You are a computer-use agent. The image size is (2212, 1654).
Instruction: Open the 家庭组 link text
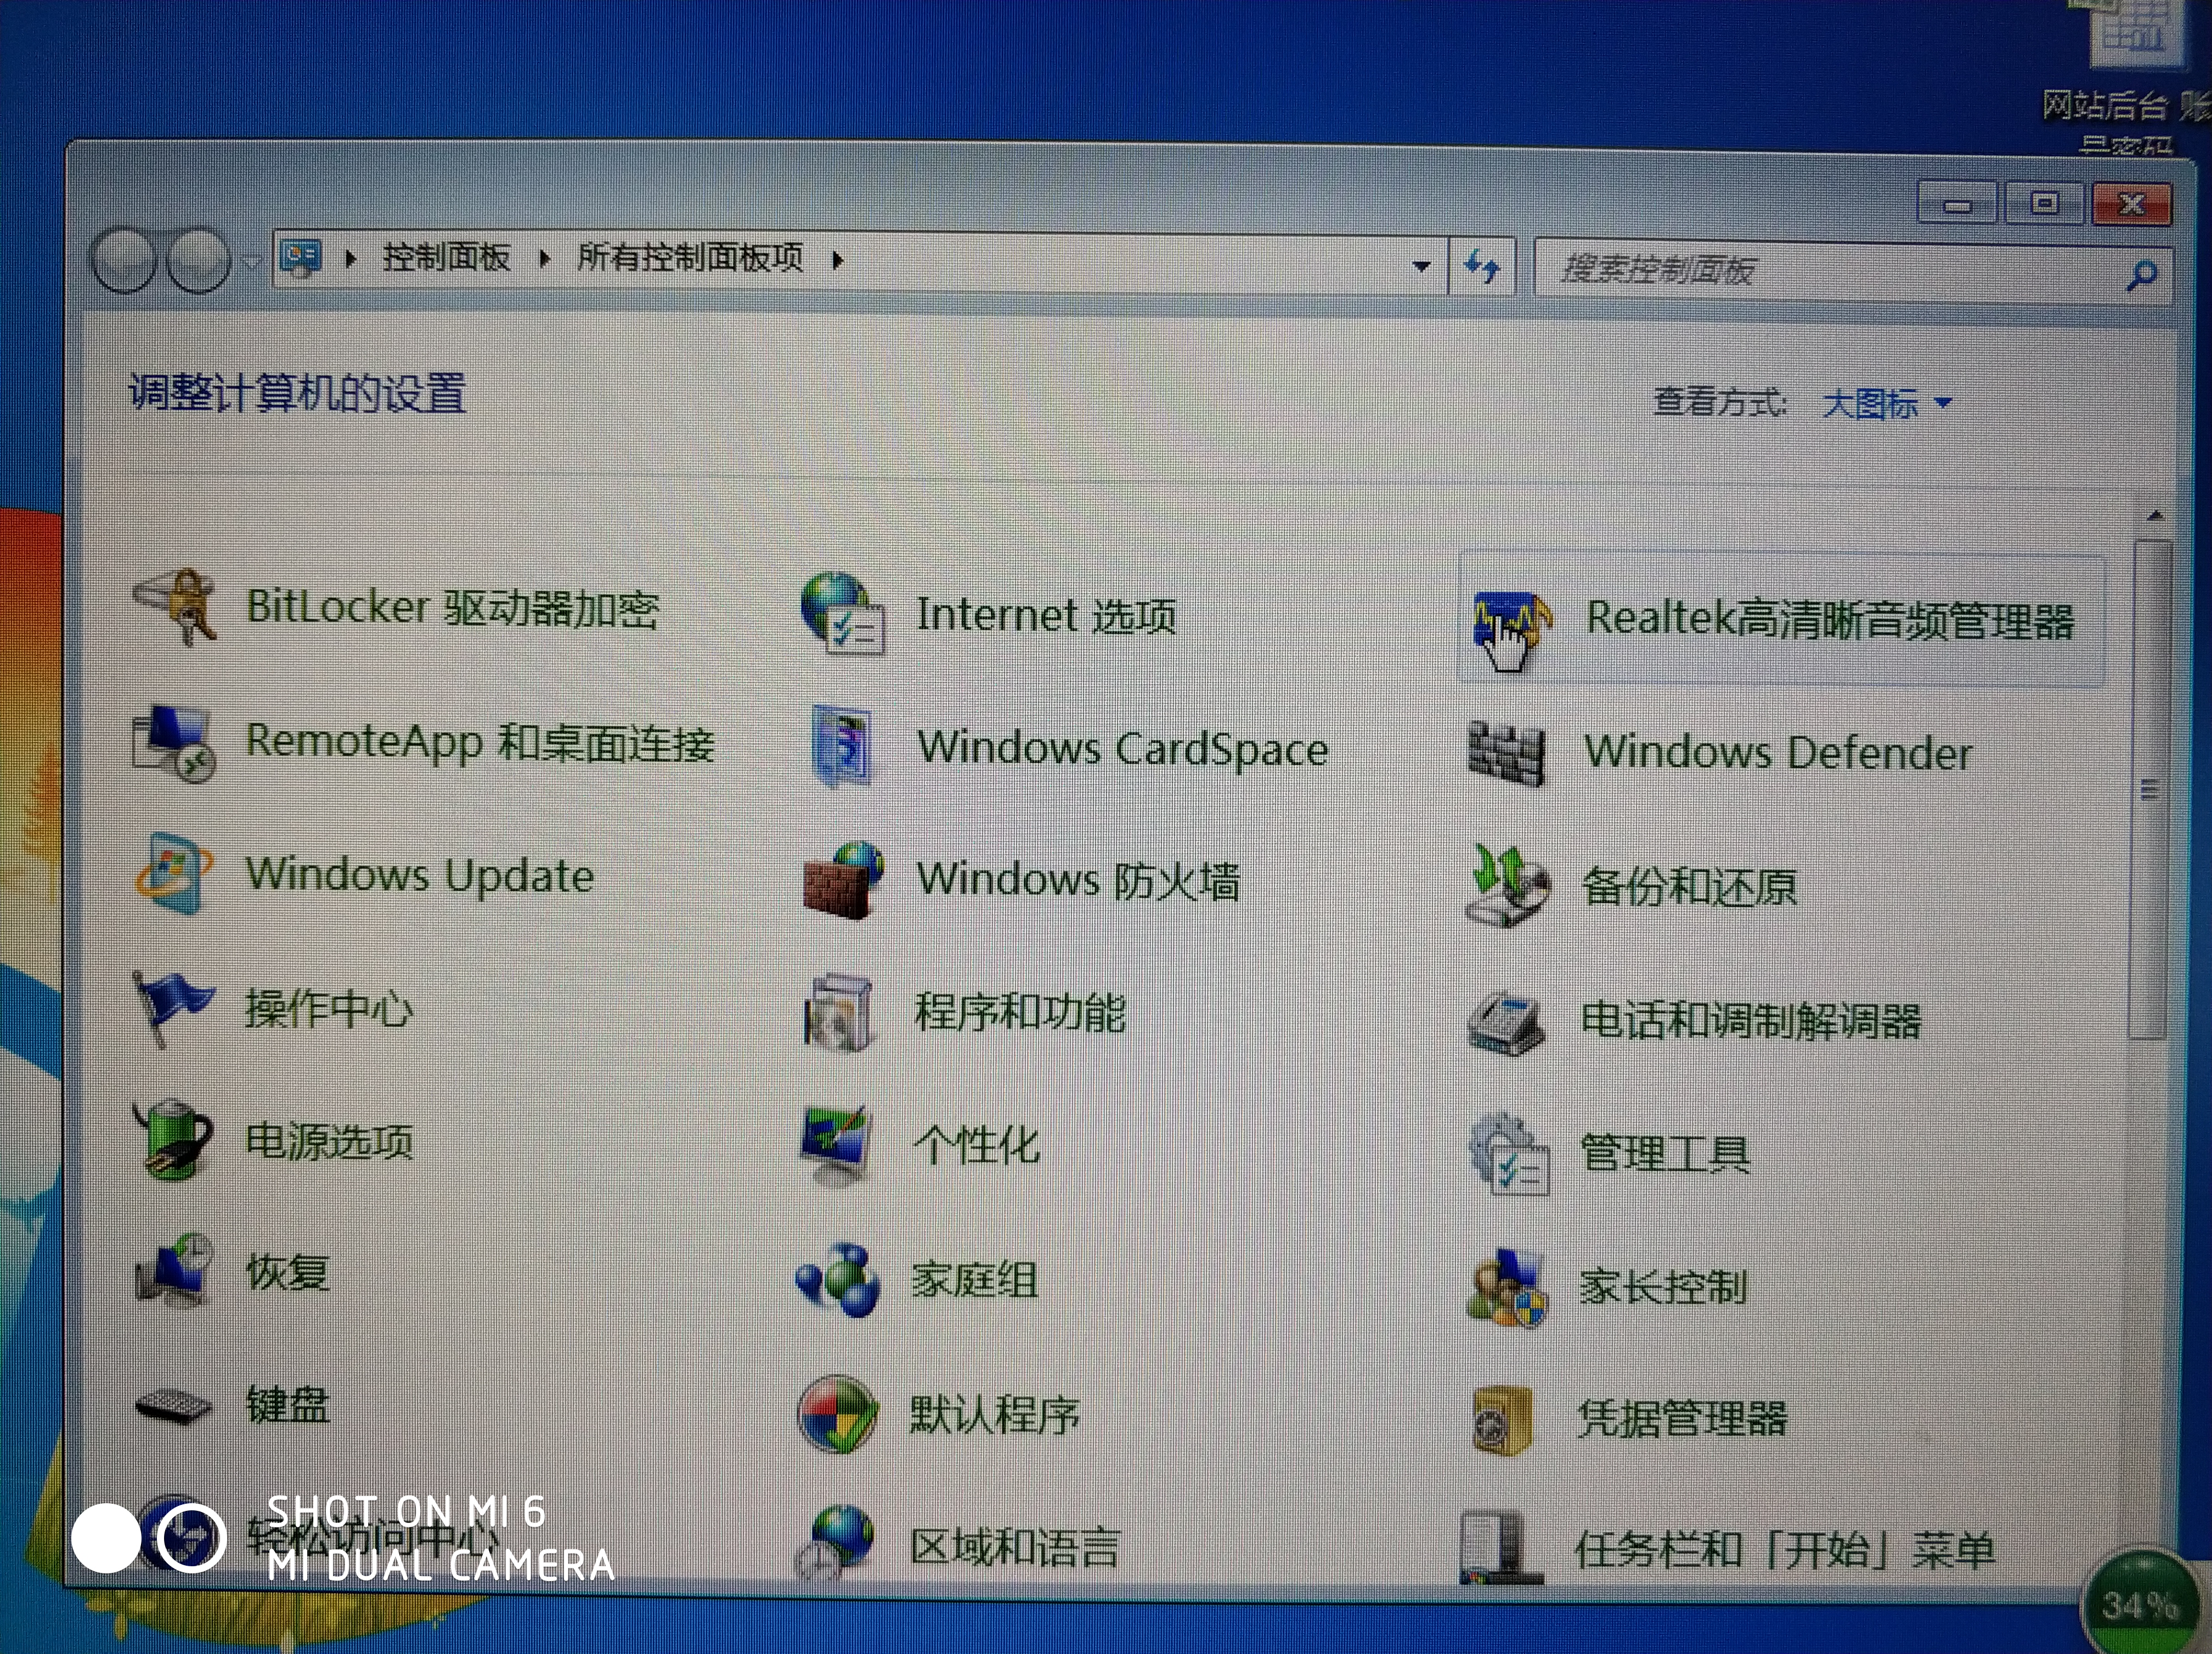pos(974,1281)
